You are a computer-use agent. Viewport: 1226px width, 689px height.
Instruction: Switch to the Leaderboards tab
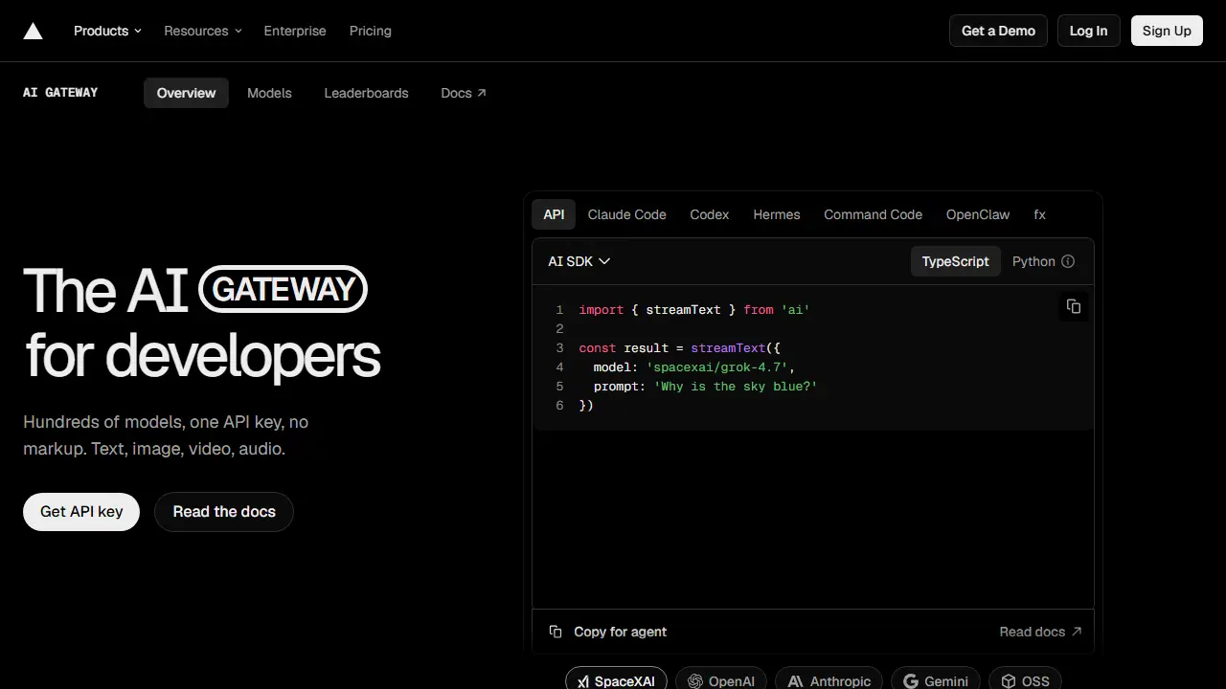[x=366, y=93]
